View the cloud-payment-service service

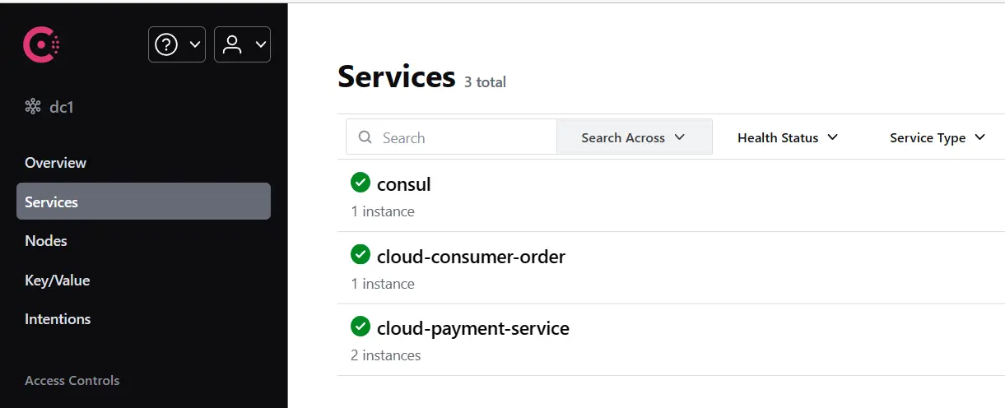[472, 328]
